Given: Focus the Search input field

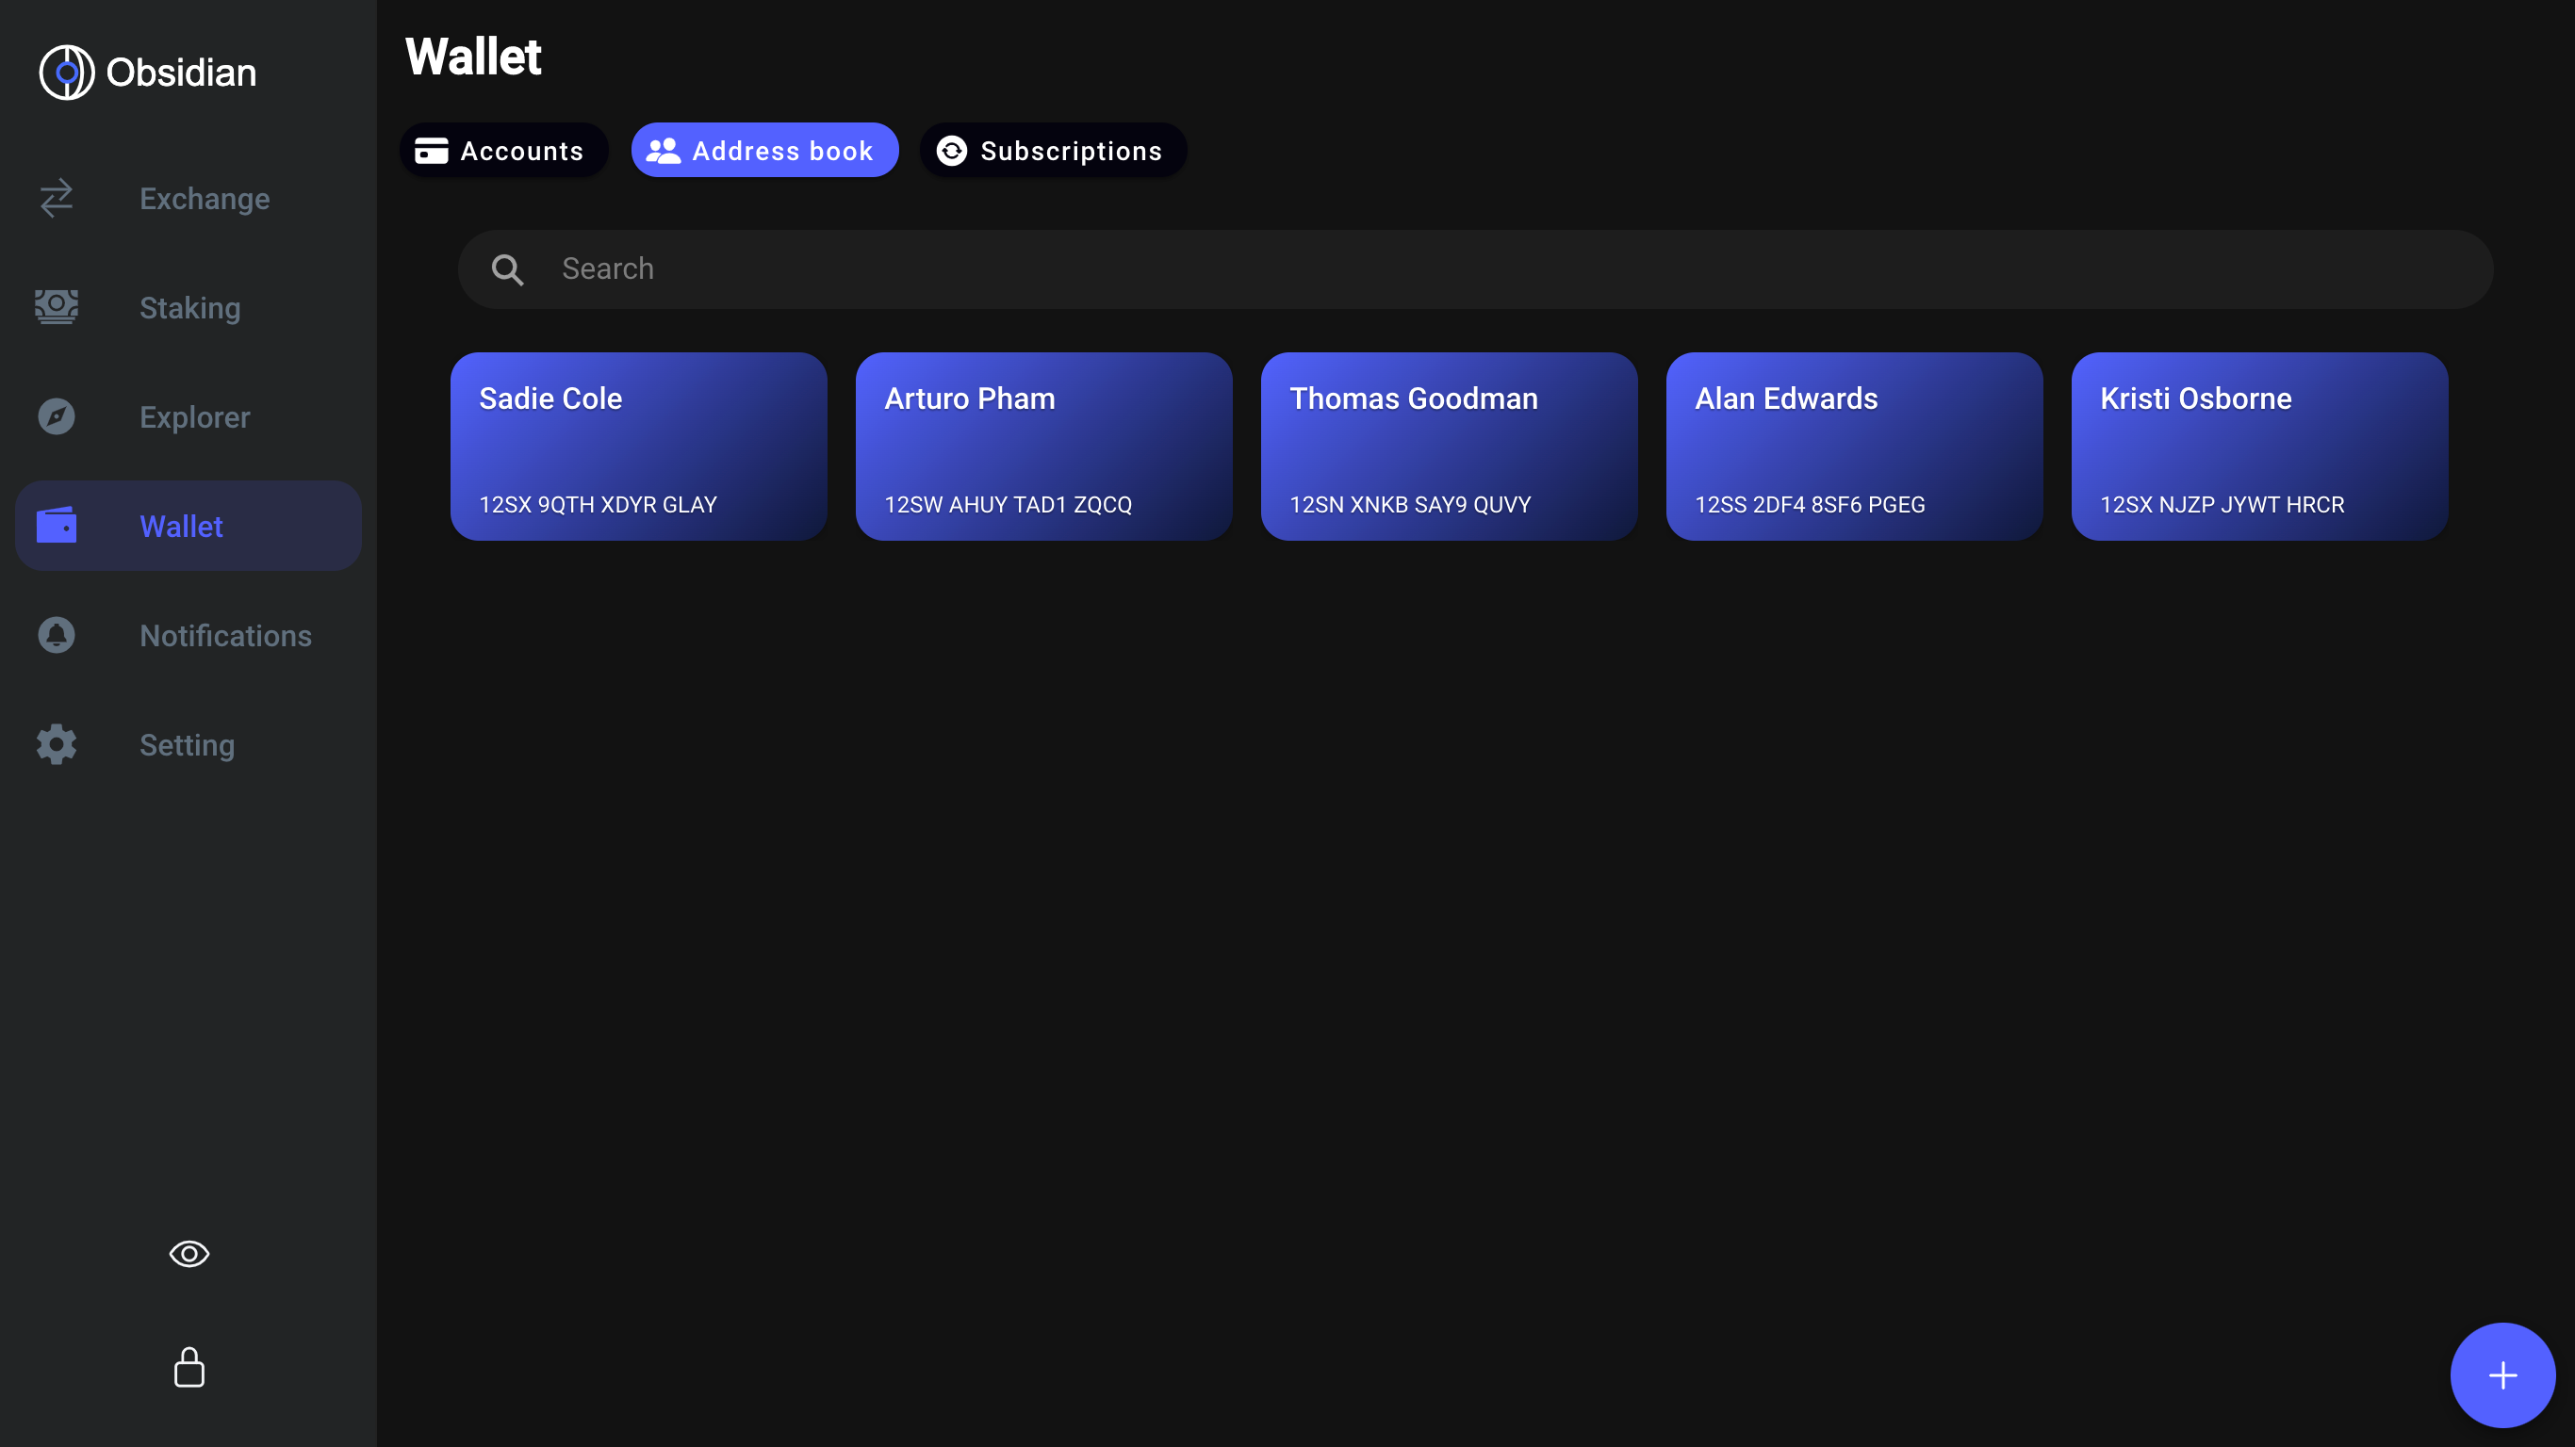Looking at the screenshot, I should [1475, 269].
